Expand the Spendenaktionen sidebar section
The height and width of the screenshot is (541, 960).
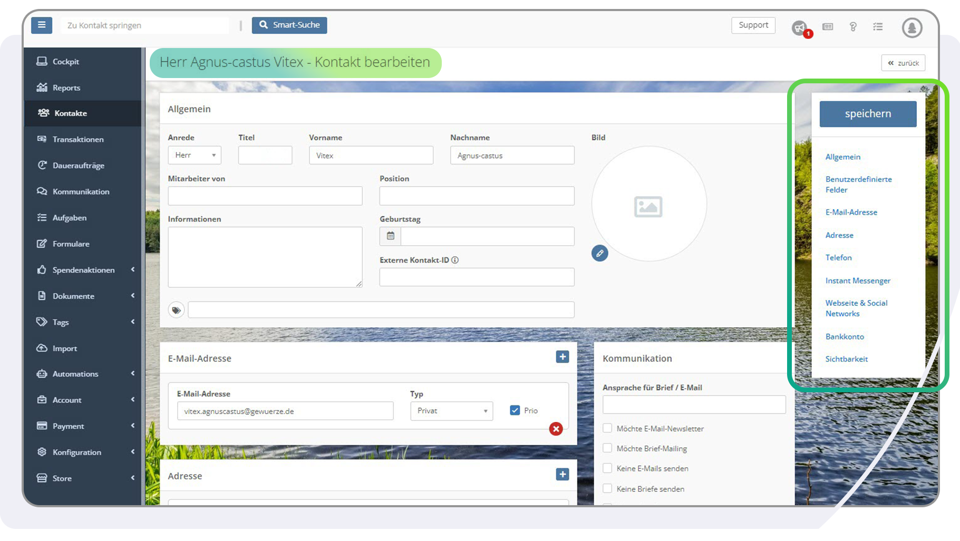(84, 269)
